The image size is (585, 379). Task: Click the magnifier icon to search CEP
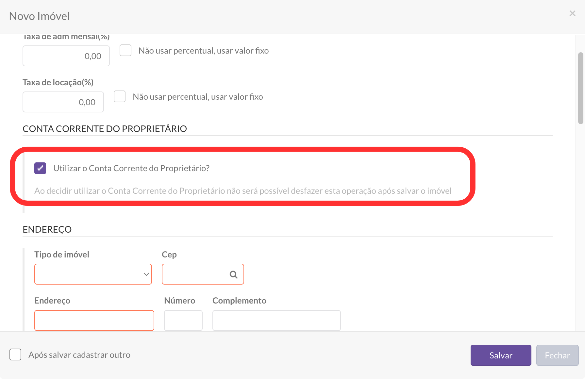coord(233,274)
